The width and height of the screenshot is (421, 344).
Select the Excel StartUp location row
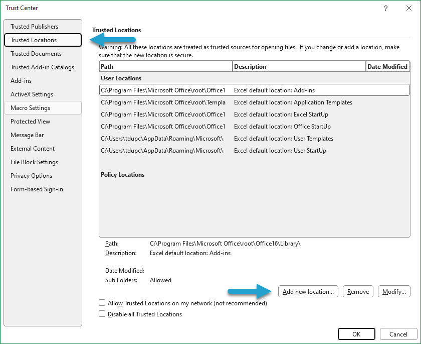tap(255, 114)
